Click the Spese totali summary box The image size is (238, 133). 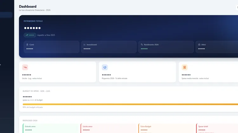tap(217, 128)
